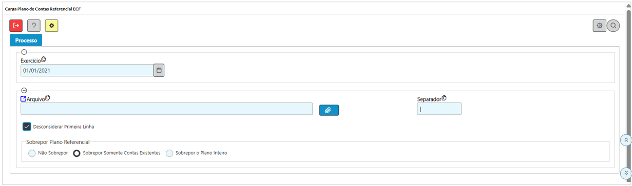Select the Não Sobrepor radio option

point(32,153)
